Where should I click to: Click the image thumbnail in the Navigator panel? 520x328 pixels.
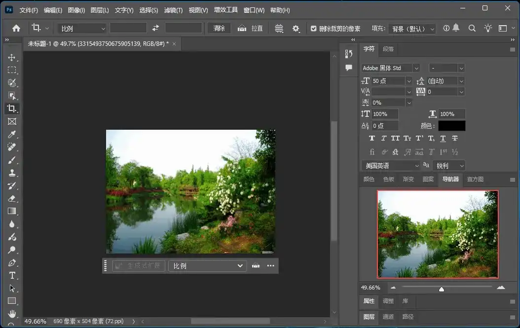[x=437, y=233]
